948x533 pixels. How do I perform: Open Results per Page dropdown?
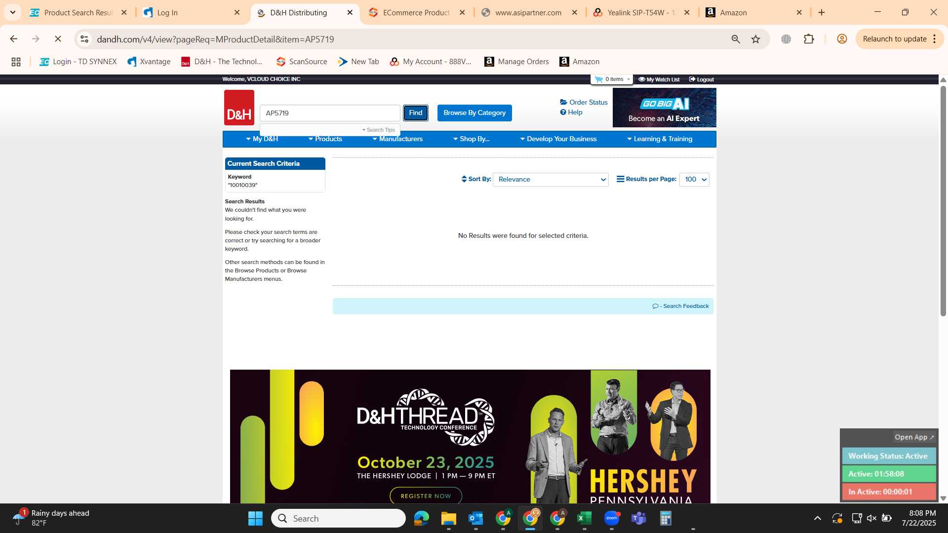[x=694, y=180]
